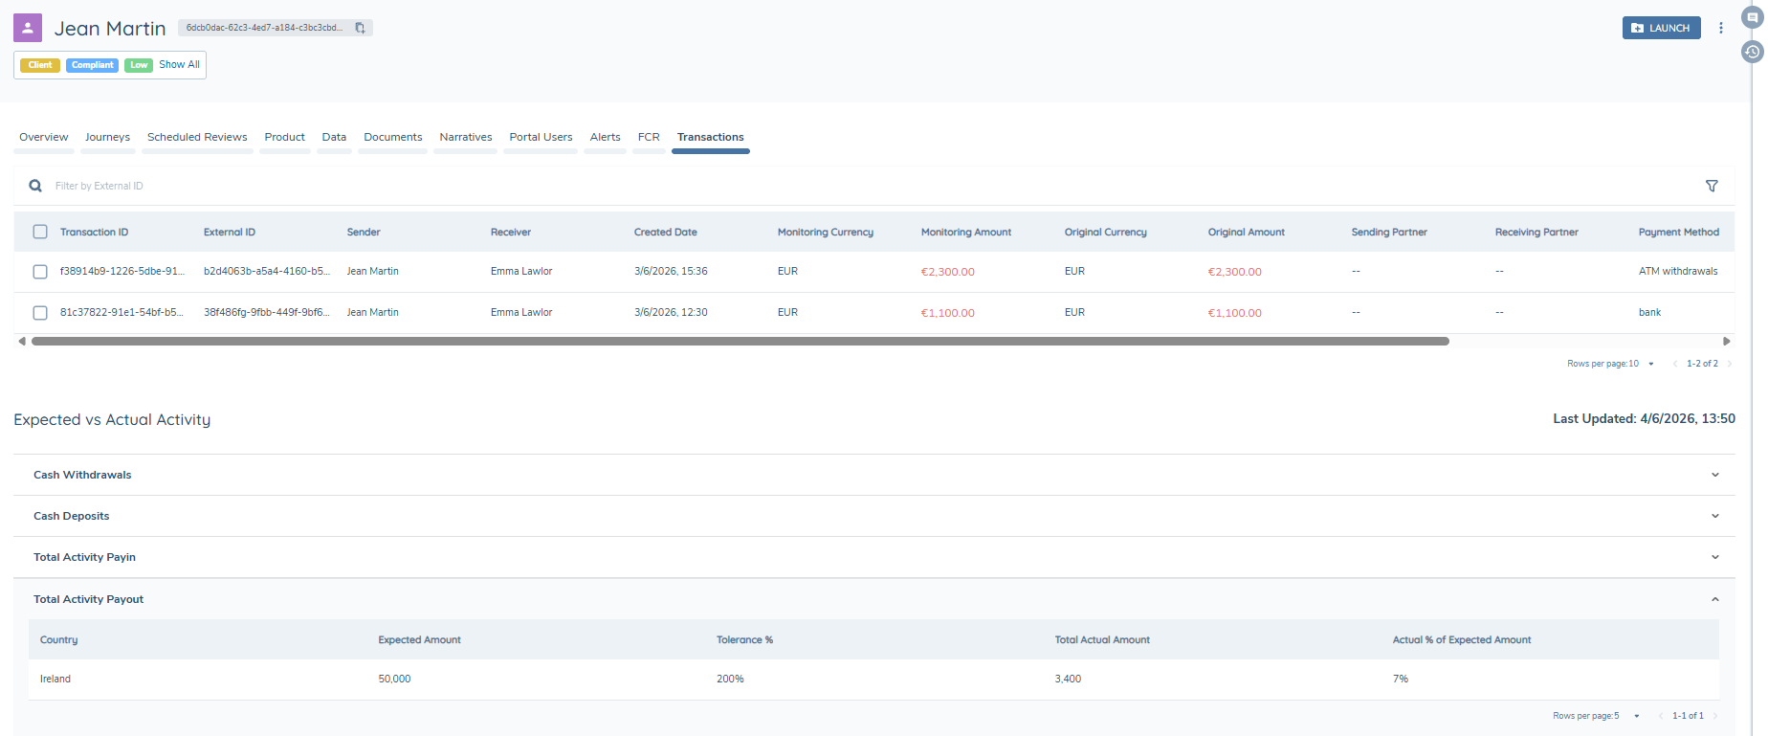The width and height of the screenshot is (1768, 736).
Task: Click the Monitoring Amount column header
Action: tap(965, 233)
